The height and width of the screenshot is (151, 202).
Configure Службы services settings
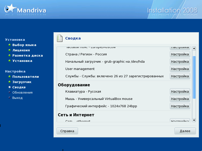point(180,76)
